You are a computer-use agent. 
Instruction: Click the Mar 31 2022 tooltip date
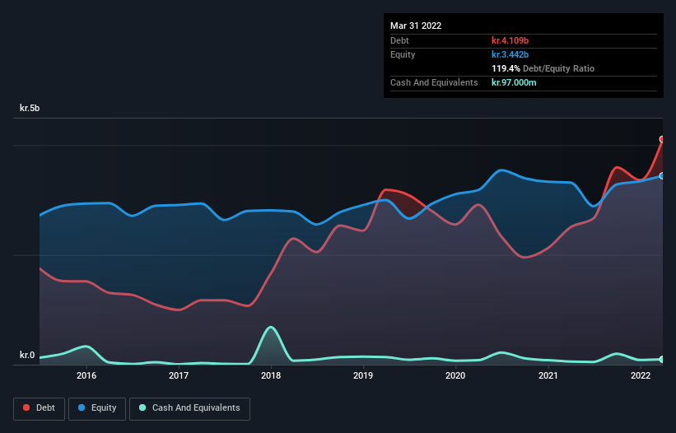pyautogui.click(x=416, y=26)
